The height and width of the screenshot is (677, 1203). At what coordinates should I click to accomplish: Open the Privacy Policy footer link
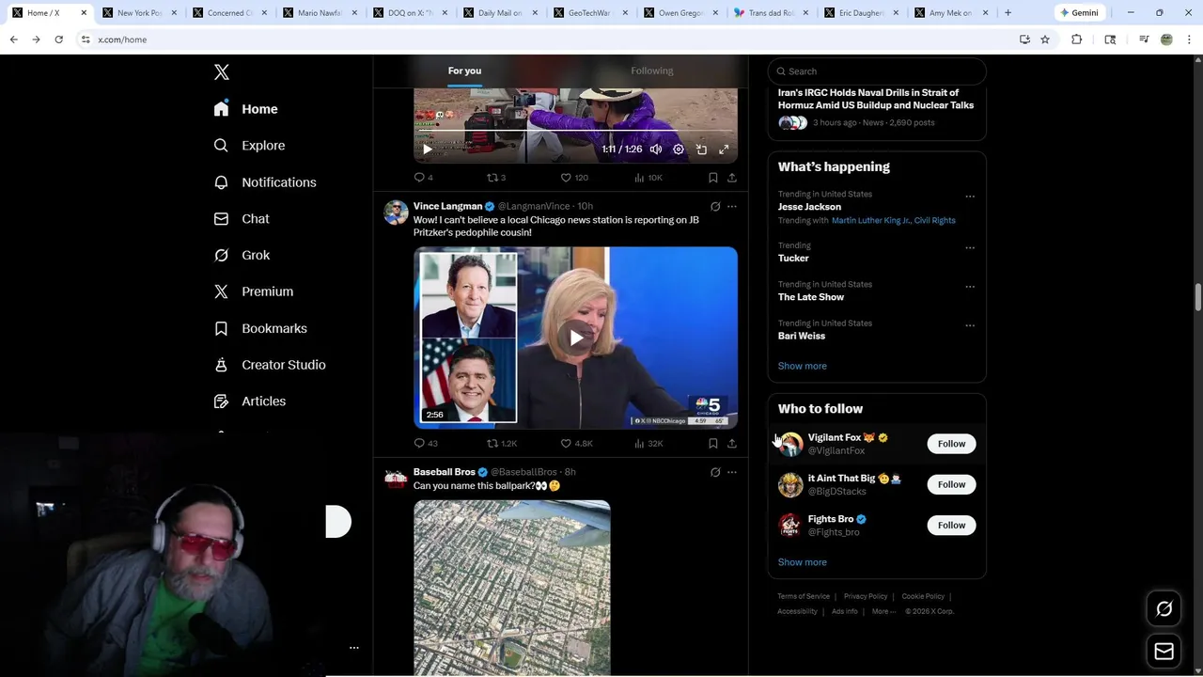pos(866,596)
